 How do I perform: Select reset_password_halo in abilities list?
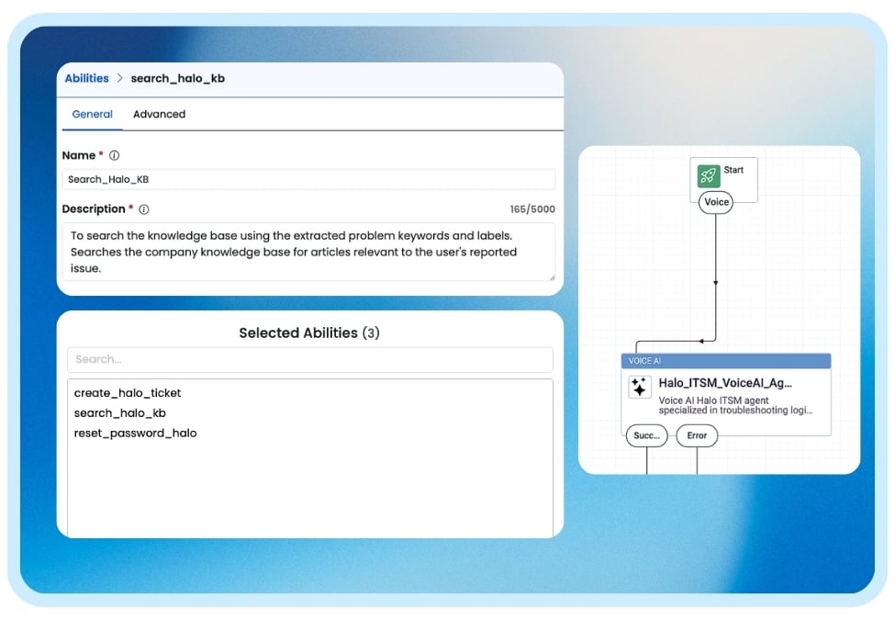point(135,433)
